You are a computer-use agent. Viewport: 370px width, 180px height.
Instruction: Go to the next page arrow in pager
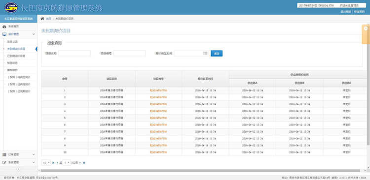pos(80,163)
